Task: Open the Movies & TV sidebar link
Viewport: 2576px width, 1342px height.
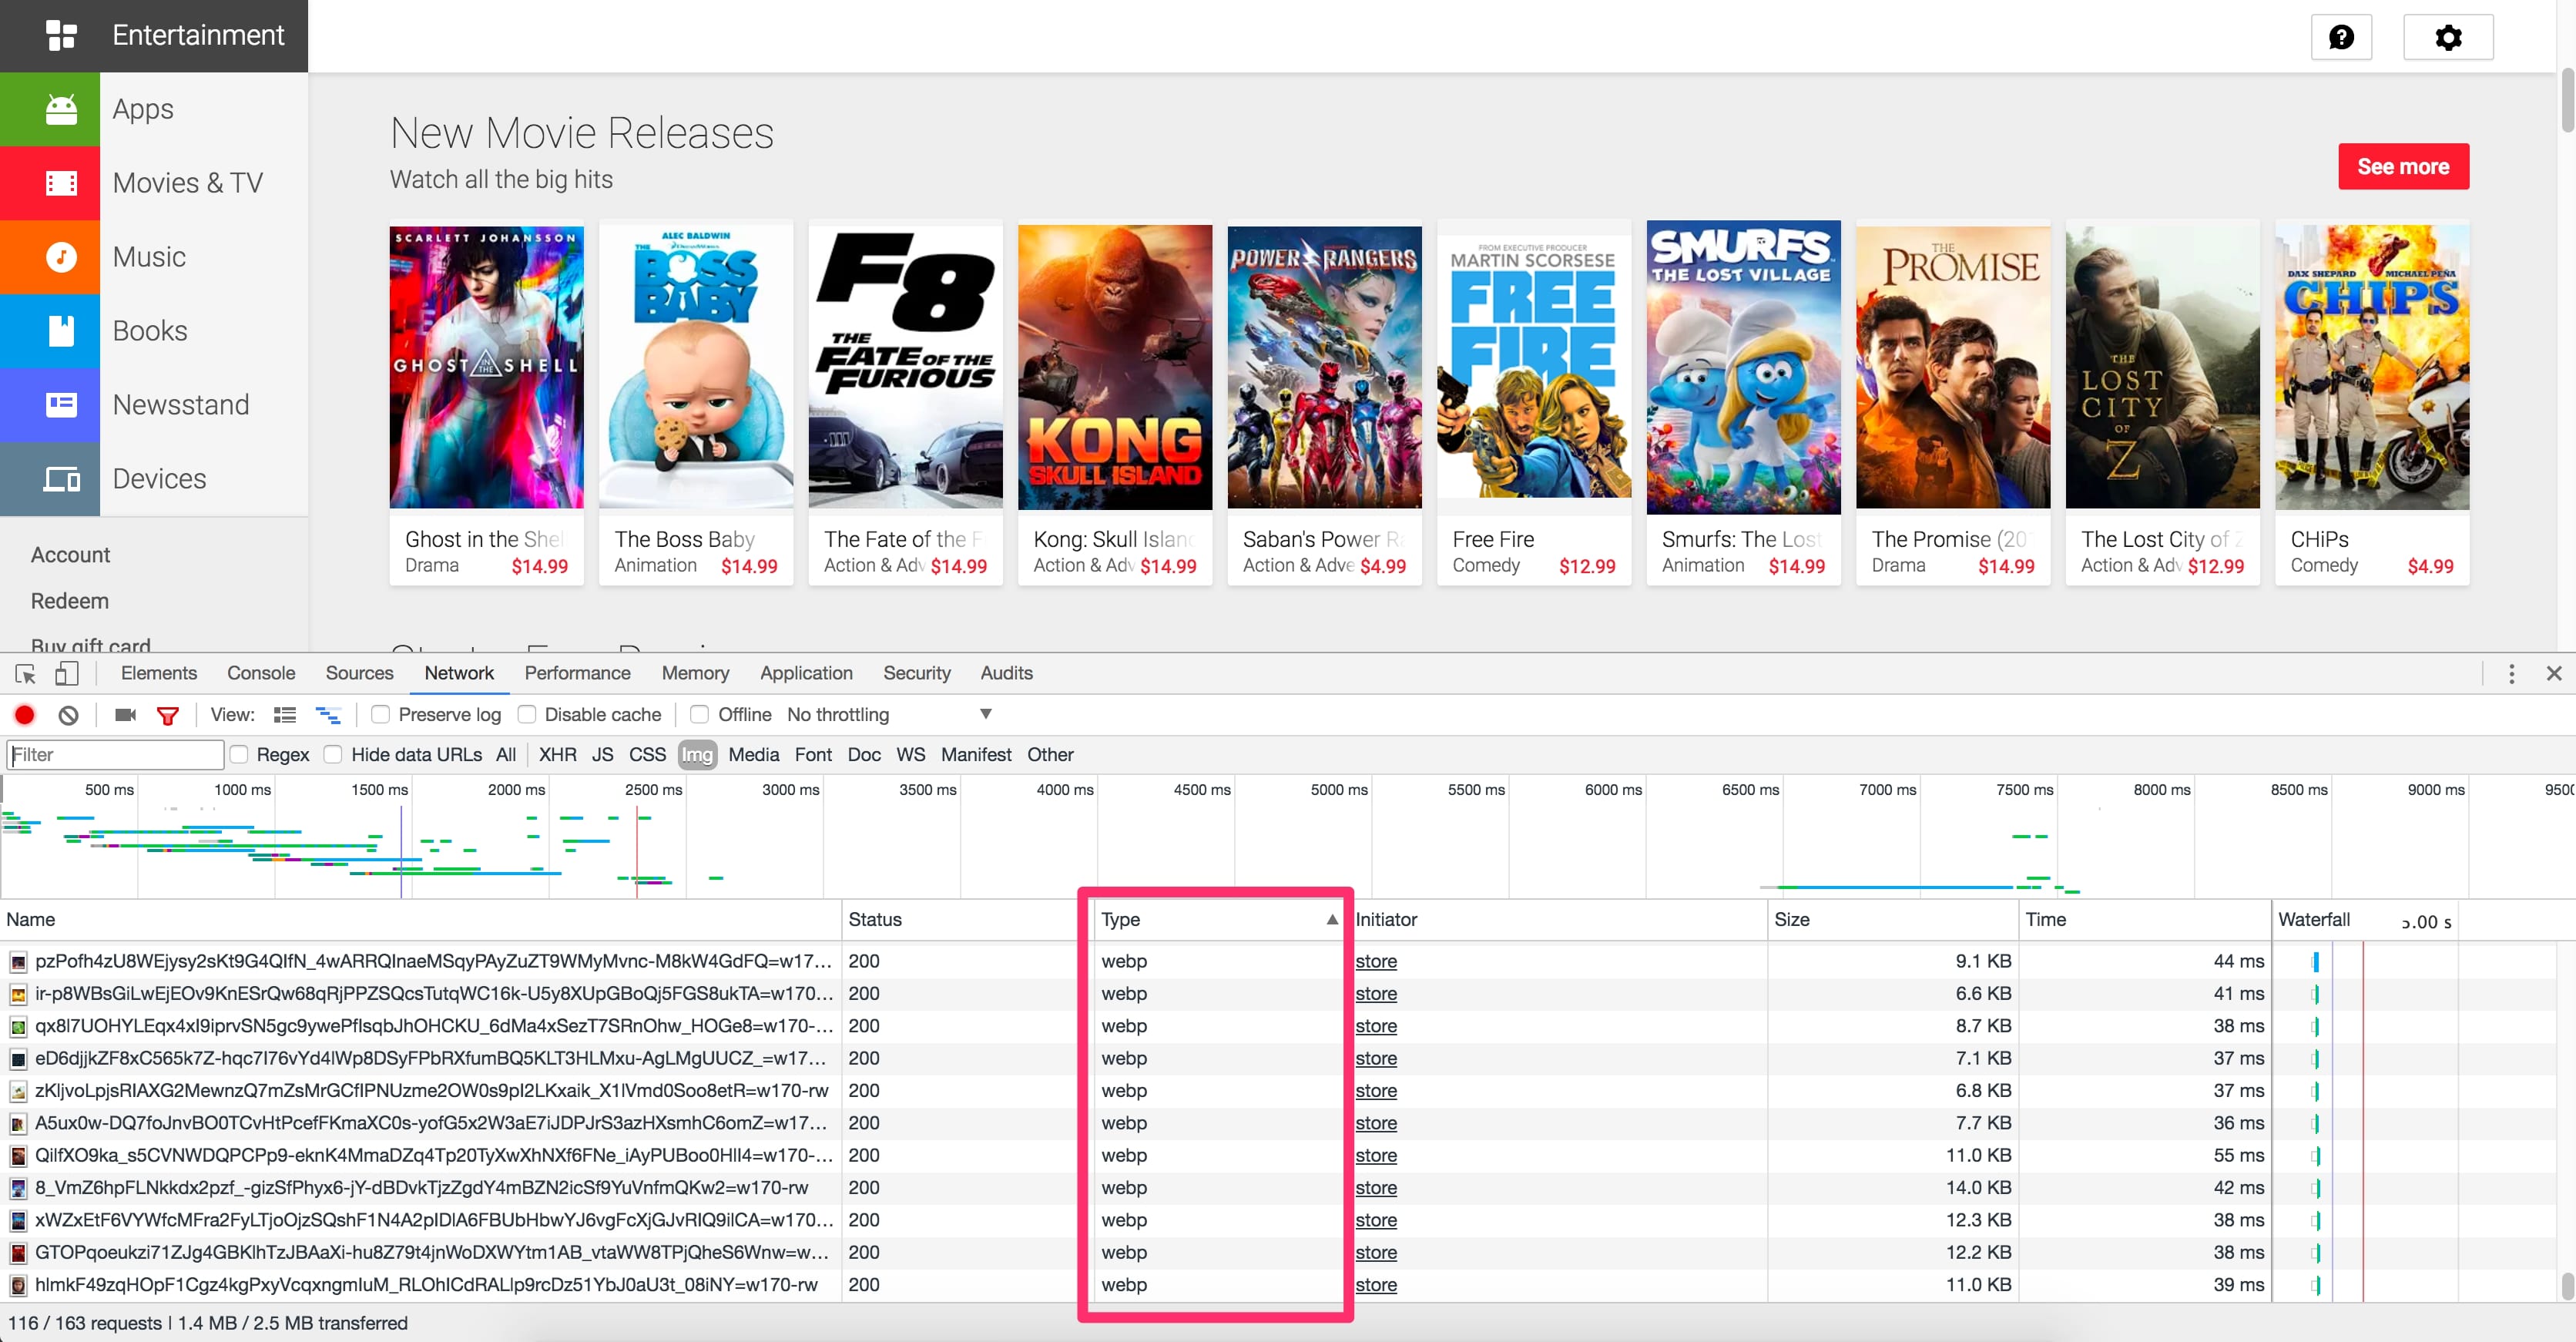Action: click(187, 183)
